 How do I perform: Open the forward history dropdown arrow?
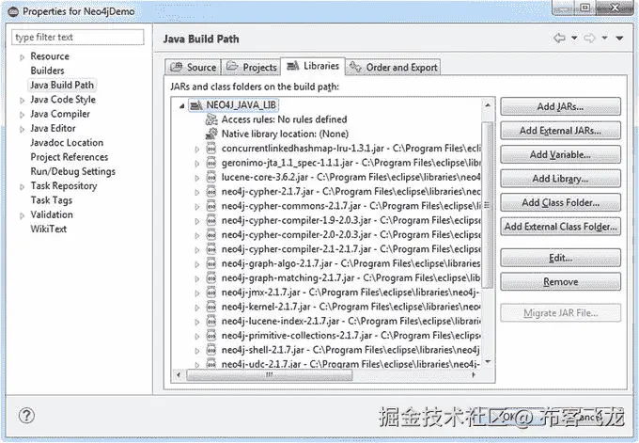pyautogui.click(x=605, y=38)
